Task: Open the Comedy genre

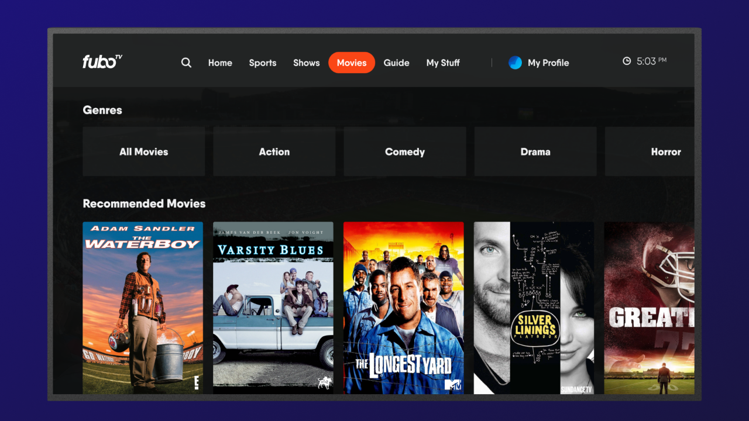Action: [x=404, y=151]
